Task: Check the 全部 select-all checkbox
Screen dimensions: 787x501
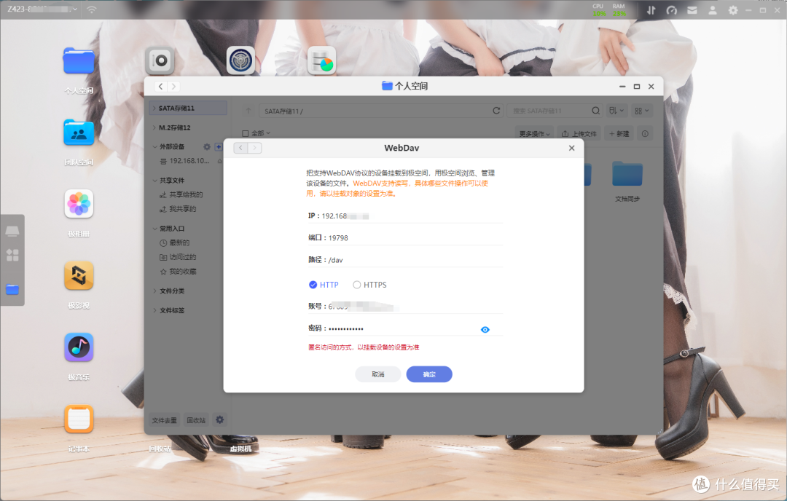Action: click(246, 133)
